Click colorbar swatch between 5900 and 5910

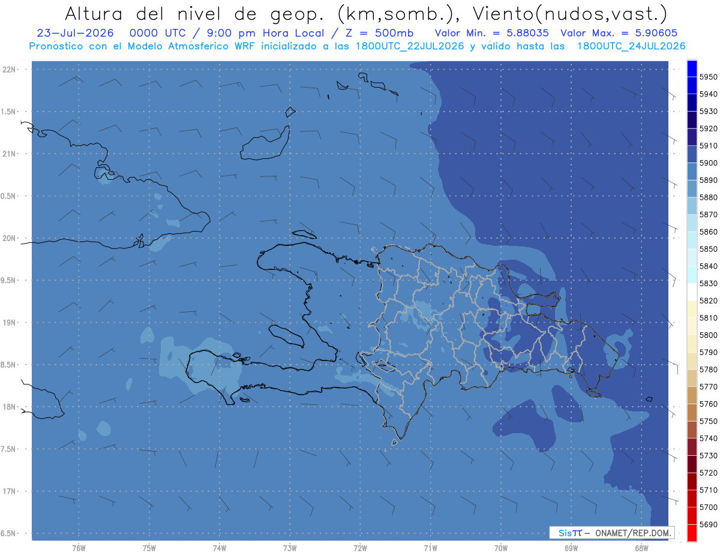(692, 154)
